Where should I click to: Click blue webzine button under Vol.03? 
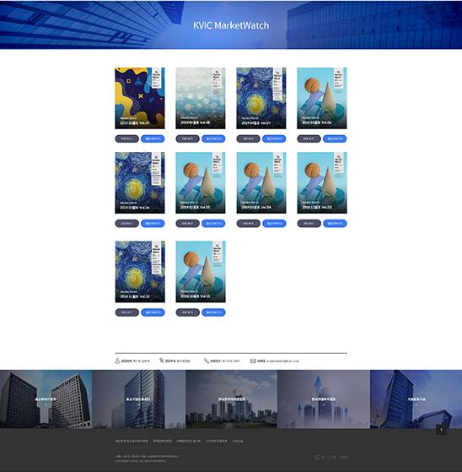tap(335, 224)
